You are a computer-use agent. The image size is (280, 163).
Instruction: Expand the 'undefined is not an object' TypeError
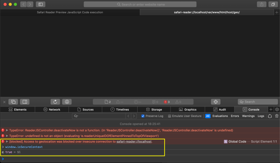pos(7,136)
